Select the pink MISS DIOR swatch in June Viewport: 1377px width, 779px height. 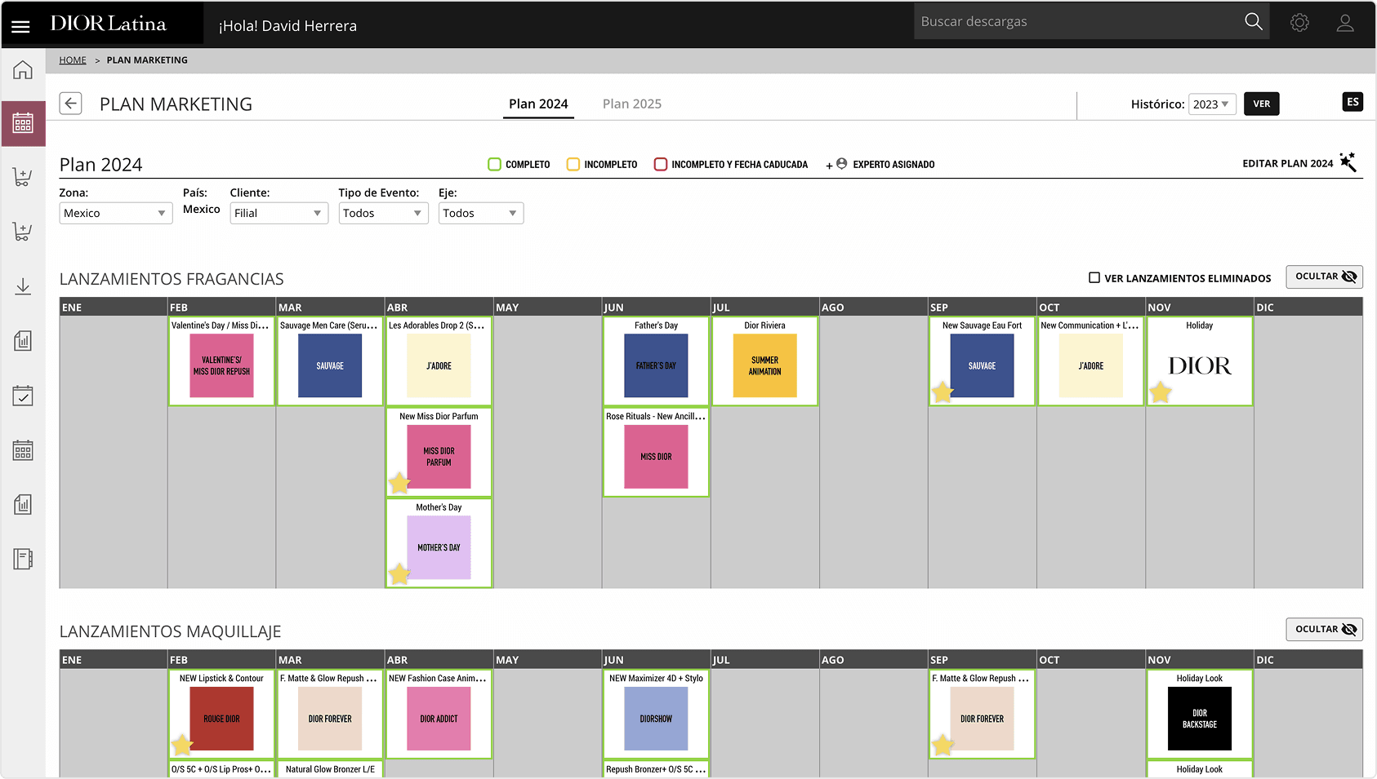(x=656, y=457)
